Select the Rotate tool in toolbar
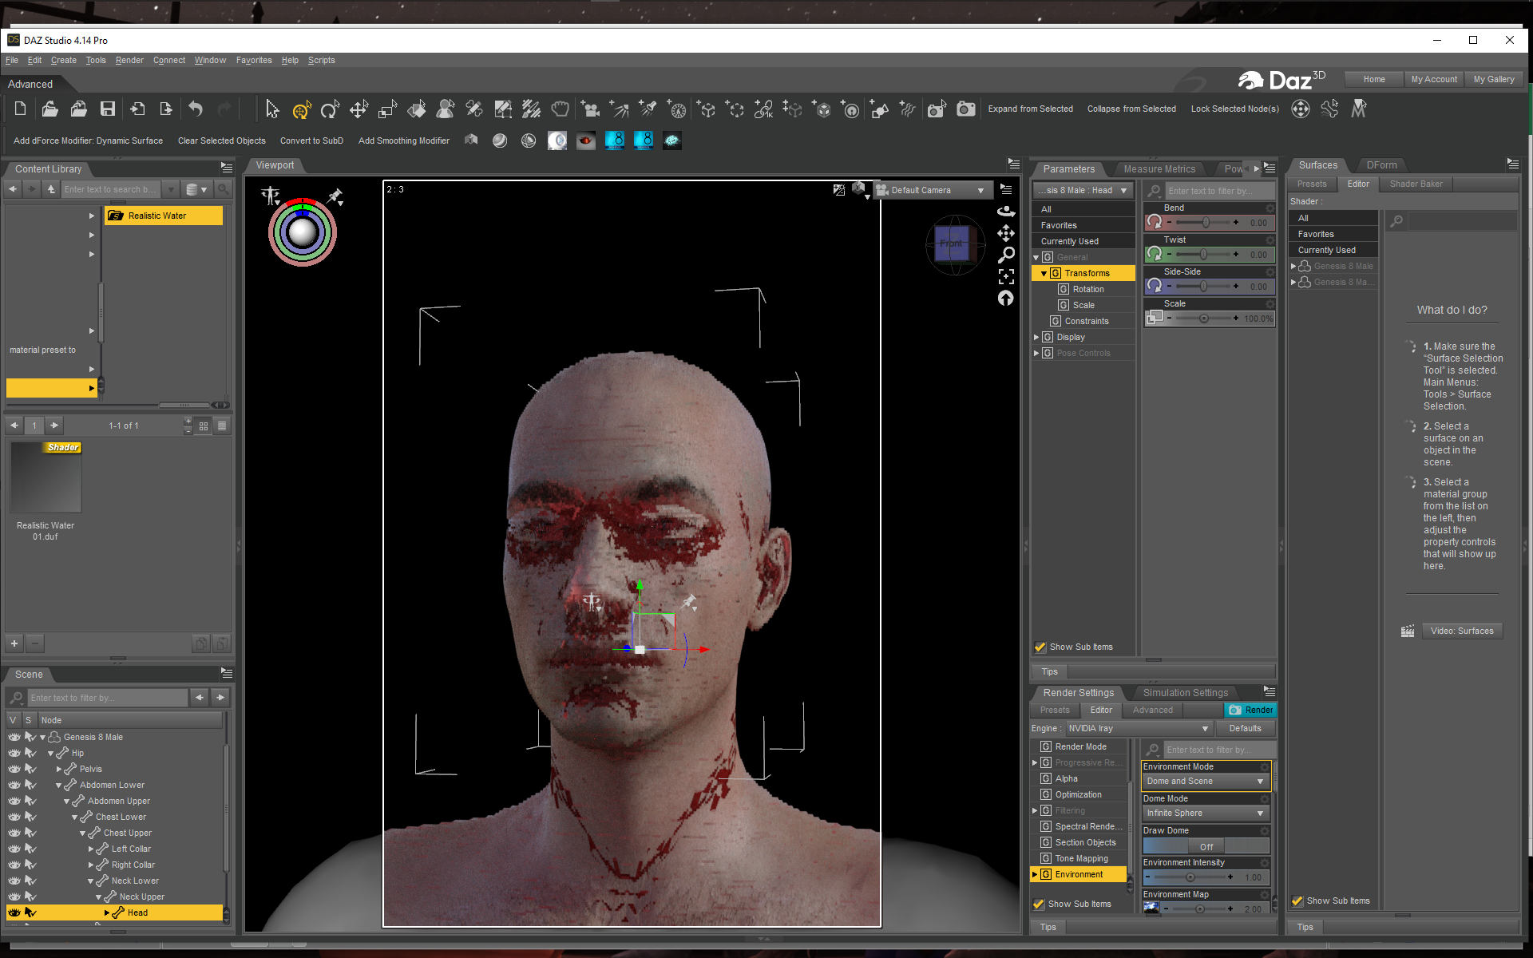 pyautogui.click(x=330, y=109)
